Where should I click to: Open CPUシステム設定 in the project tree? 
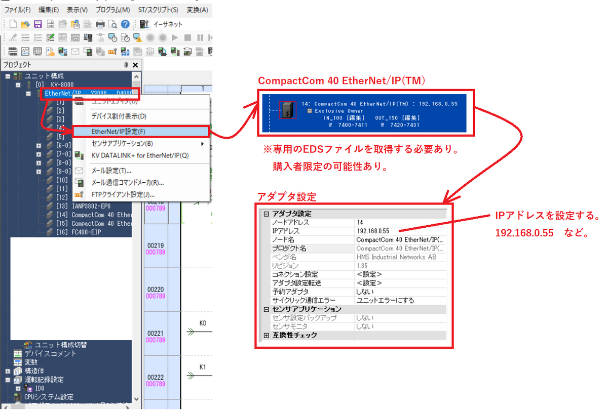point(49,397)
